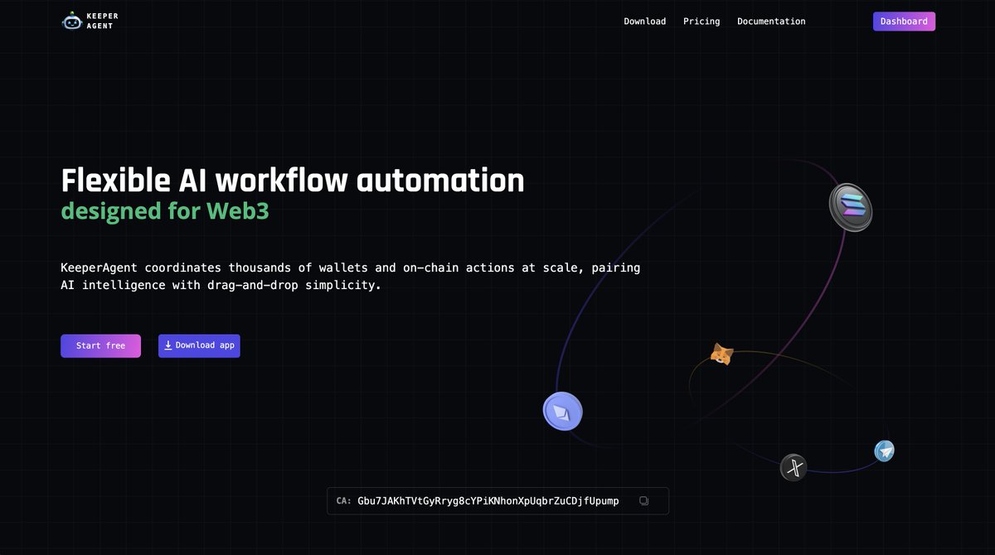995x555 pixels.
Task: Open the Documentation nav link
Action: tap(771, 22)
